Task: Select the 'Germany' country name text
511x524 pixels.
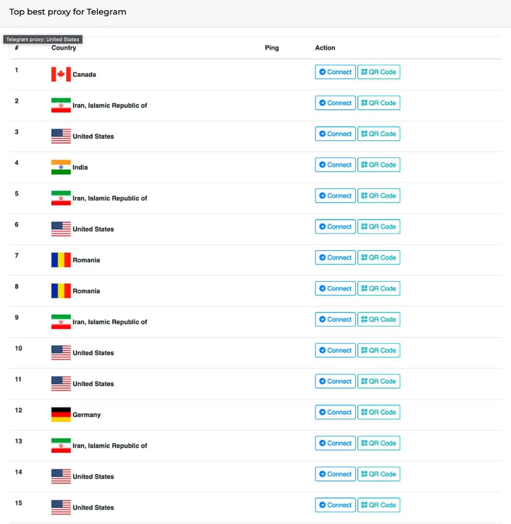Action: pos(87,415)
